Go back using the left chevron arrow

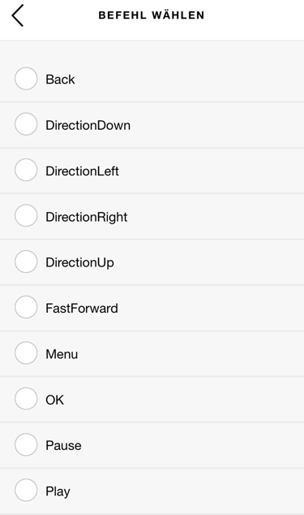(x=17, y=15)
